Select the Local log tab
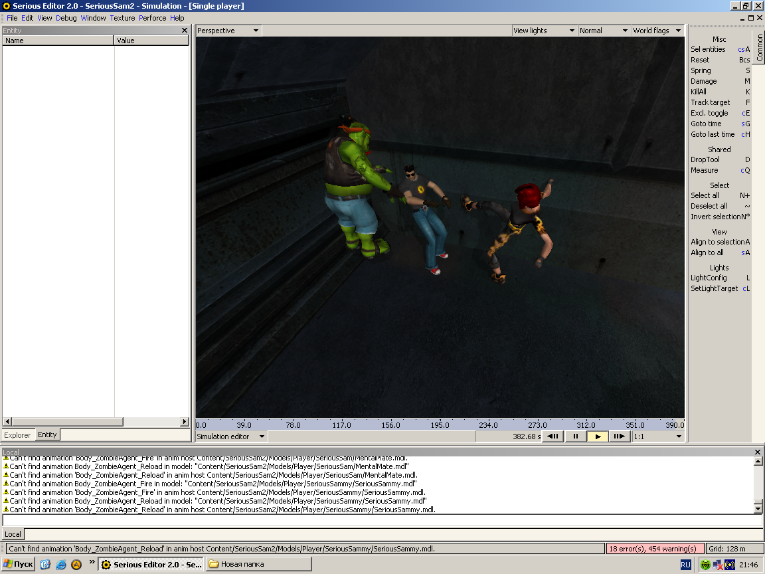 pyautogui.click(x=13, y=534)
